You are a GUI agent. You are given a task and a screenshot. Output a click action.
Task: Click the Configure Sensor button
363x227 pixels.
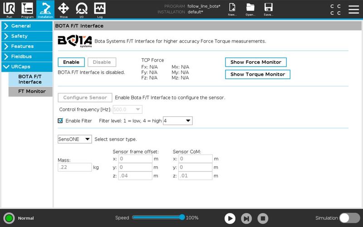tap(85, 97)
